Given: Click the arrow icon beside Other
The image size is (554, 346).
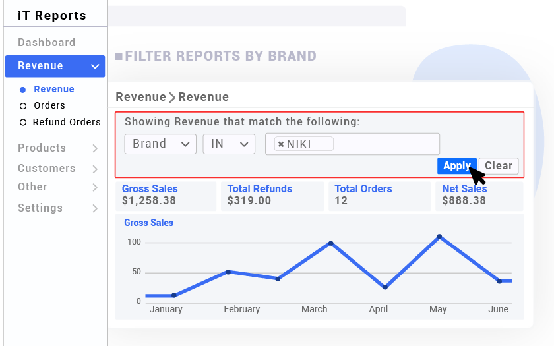Looking at the screenshot, I should point(95,188).
